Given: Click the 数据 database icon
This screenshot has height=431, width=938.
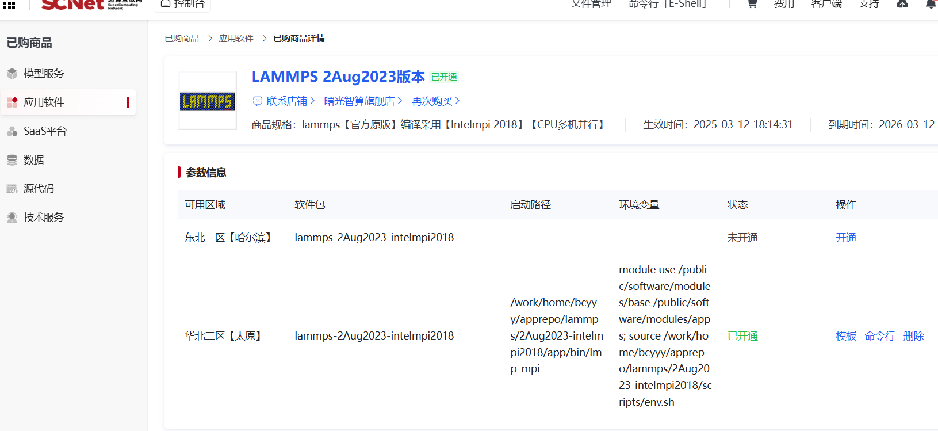Looking at the screenshot, I should click(x=12, y=160).
